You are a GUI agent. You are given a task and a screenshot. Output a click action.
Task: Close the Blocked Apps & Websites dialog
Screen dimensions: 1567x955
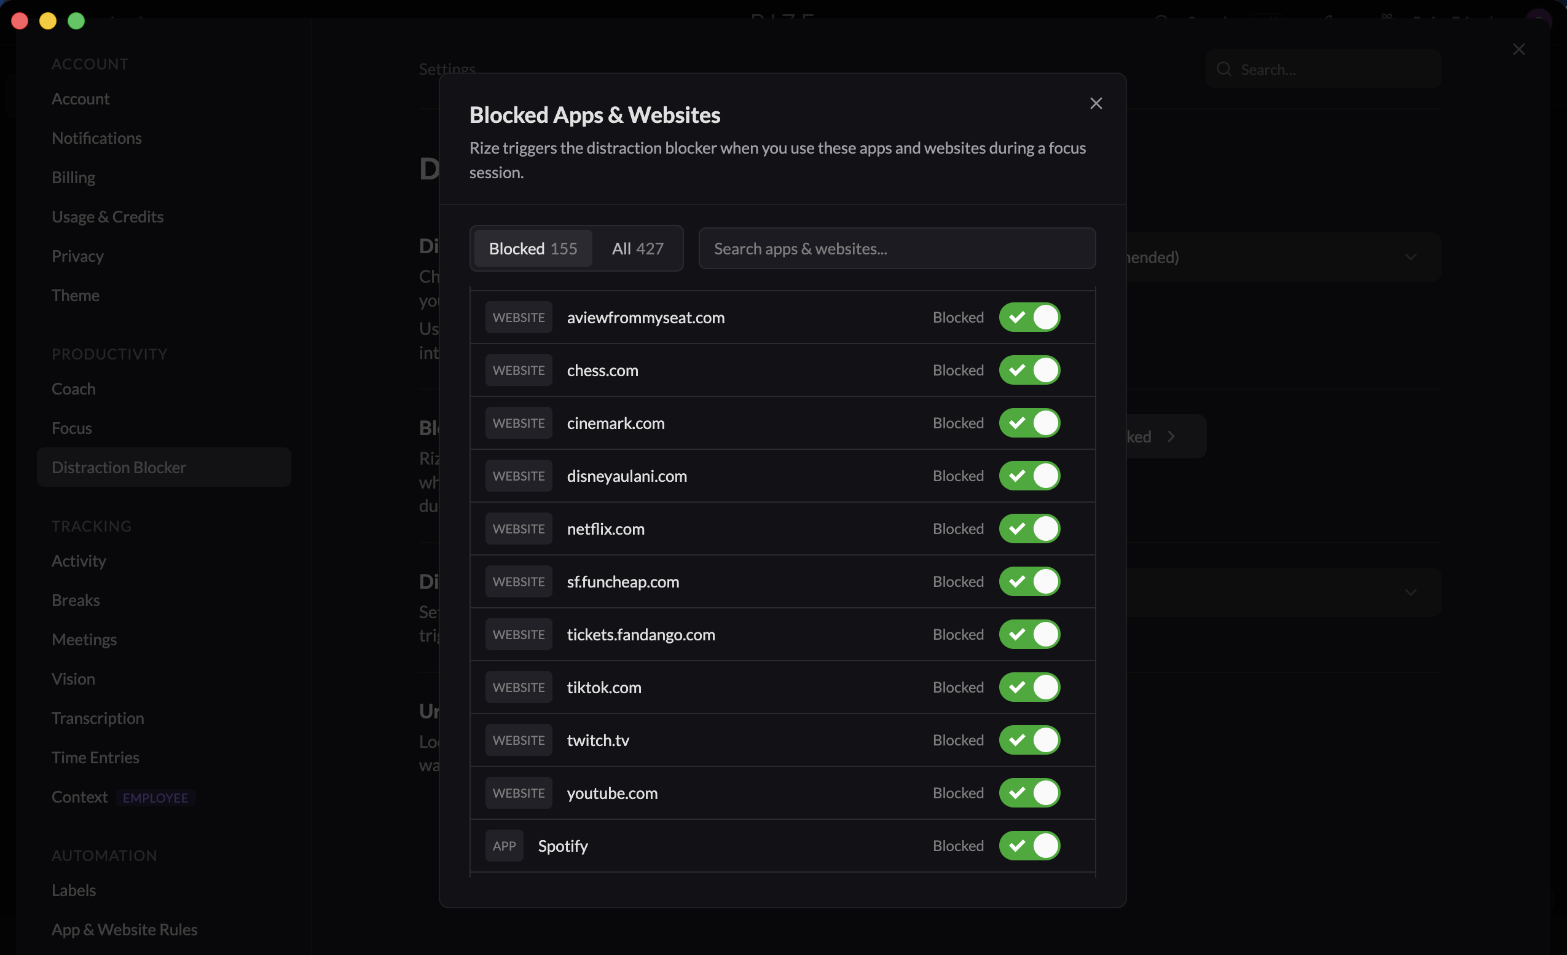point(1096,103)
